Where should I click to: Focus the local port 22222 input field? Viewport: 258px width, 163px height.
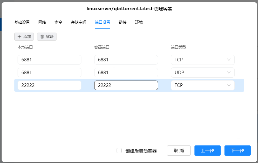pos(49,85)
